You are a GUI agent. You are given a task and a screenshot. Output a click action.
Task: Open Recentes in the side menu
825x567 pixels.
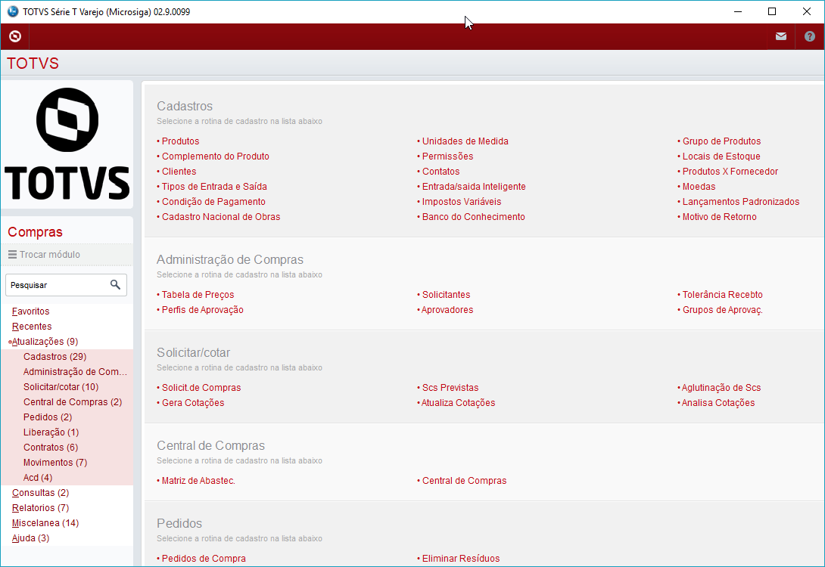(x=32, y=327)
